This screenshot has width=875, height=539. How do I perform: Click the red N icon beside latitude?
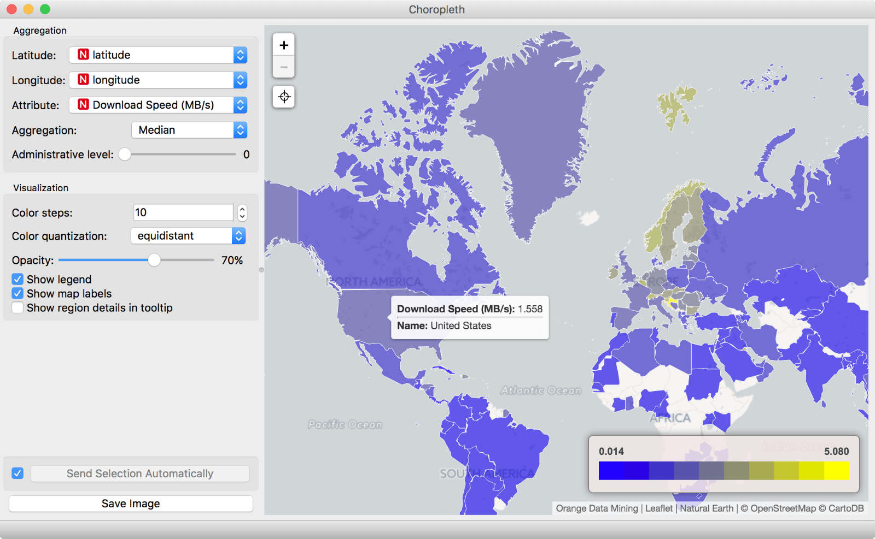point(83,55)
